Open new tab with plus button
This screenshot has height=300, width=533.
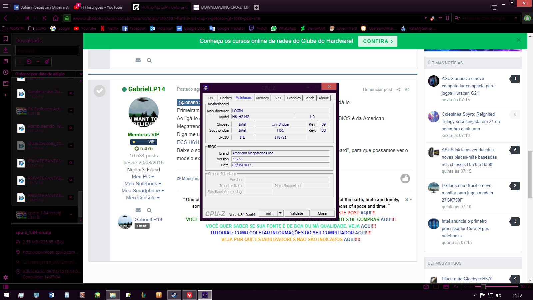pos(257,7)
